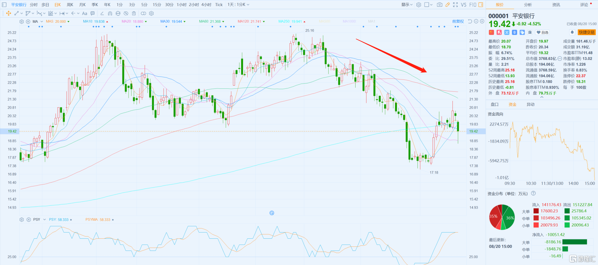Switch to 异动 sub-tab
The height and width of the screenshot is (265, 598).
tap(530, 104)
